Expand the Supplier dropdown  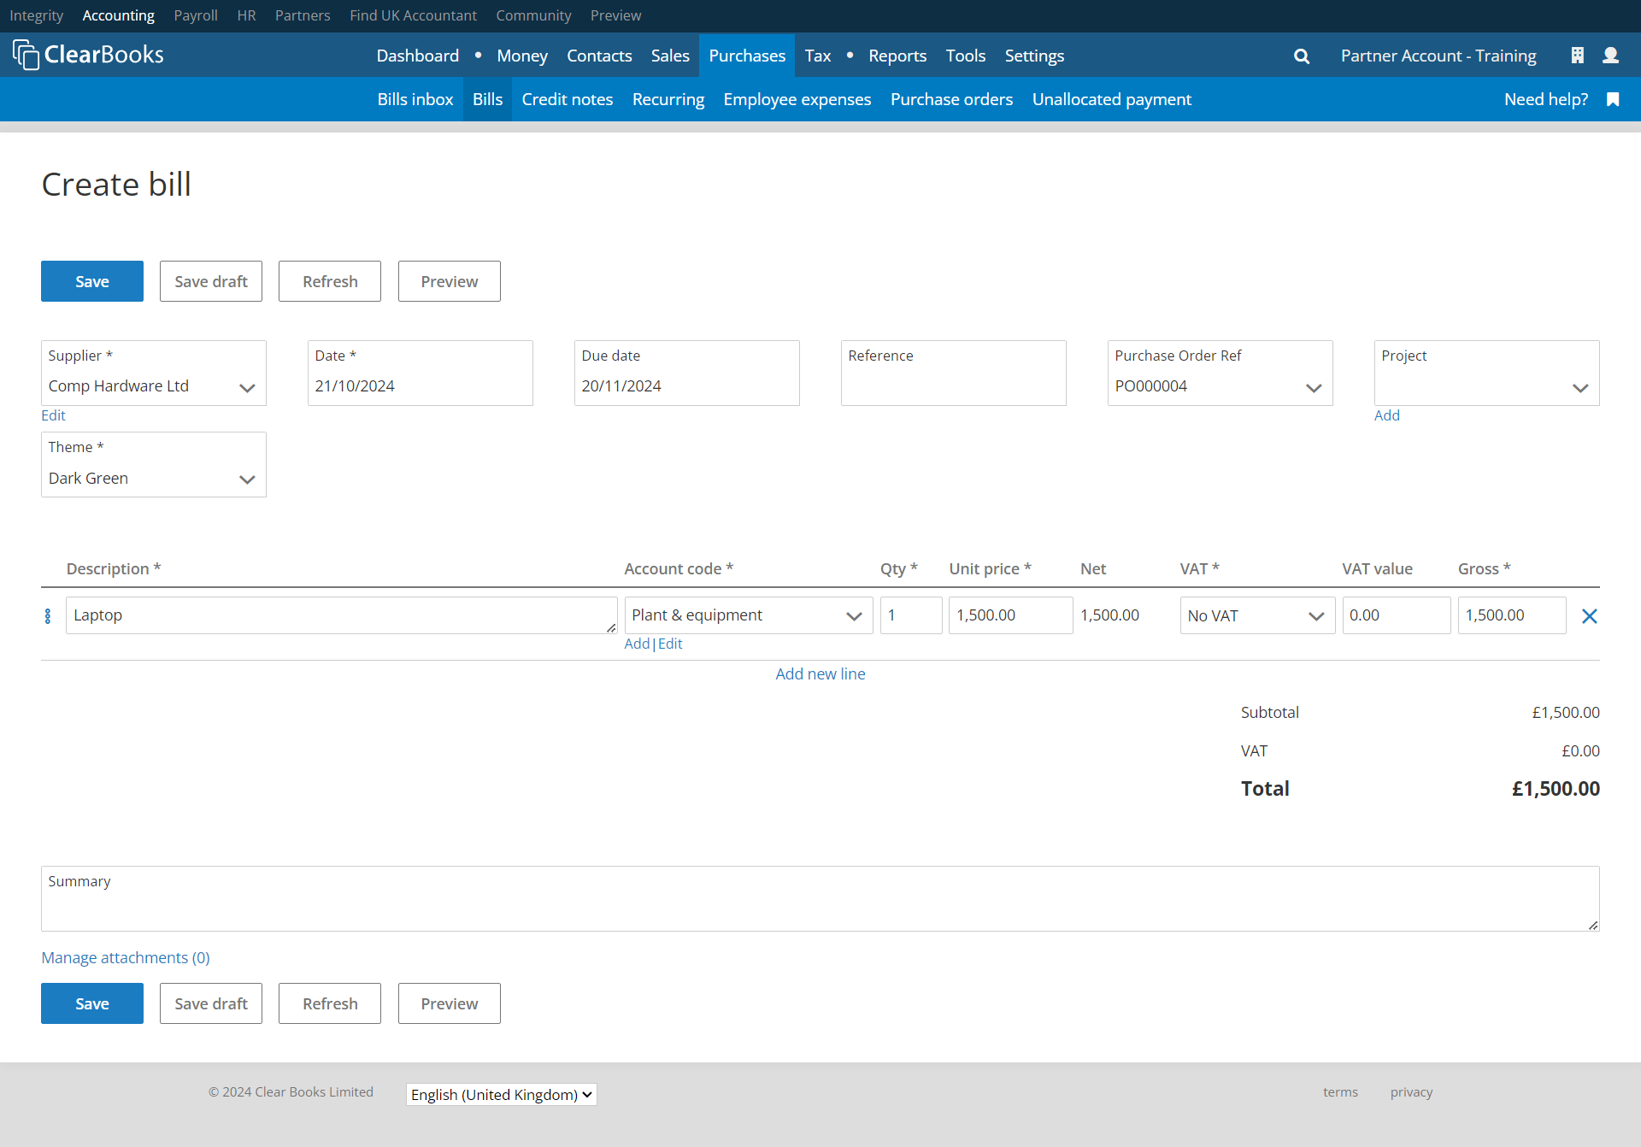[x=247, y=387]
